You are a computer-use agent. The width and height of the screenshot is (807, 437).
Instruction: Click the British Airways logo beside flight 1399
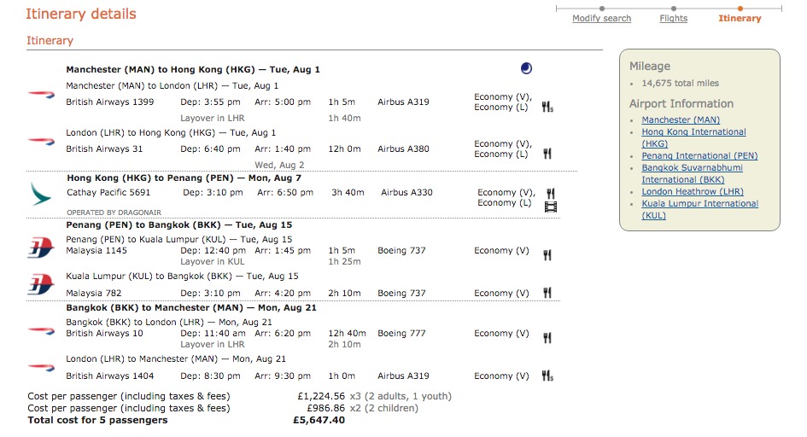tap(41, 94)
